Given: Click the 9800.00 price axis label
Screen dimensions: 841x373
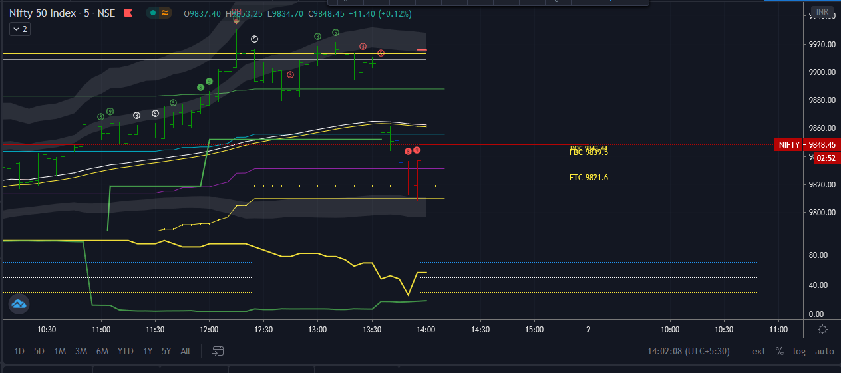Looking at the screenshot, I should [x=821, y=212].
